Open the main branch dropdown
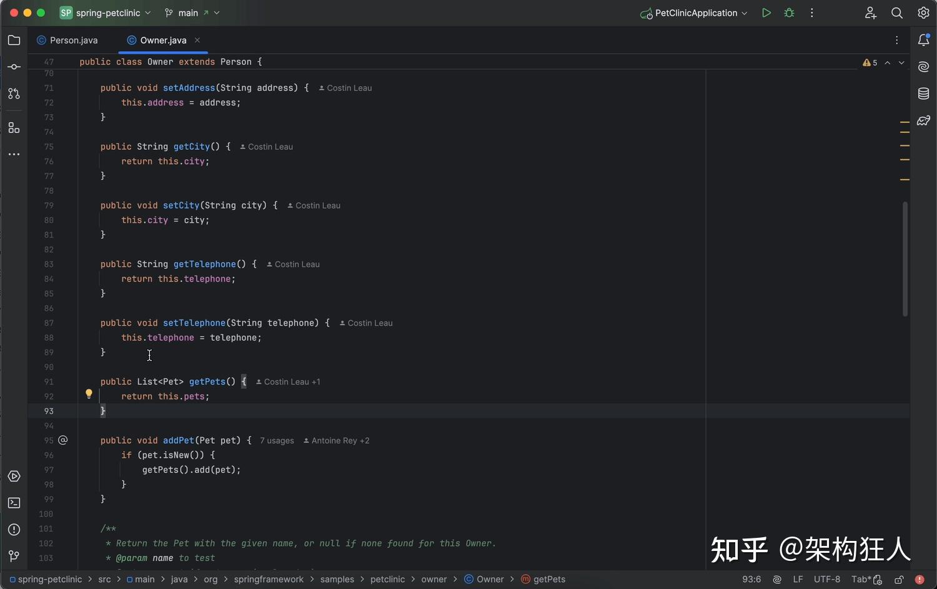The image size is (937, 589). point(192,13)
